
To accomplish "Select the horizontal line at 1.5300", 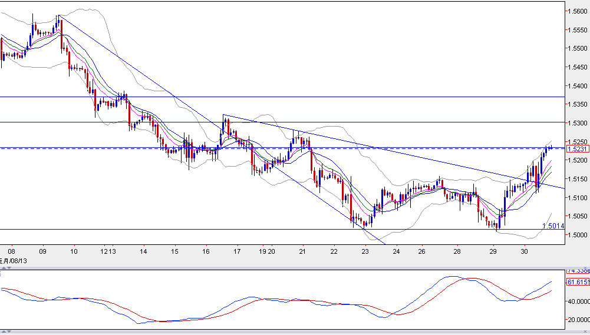I will tap(282, 122).
